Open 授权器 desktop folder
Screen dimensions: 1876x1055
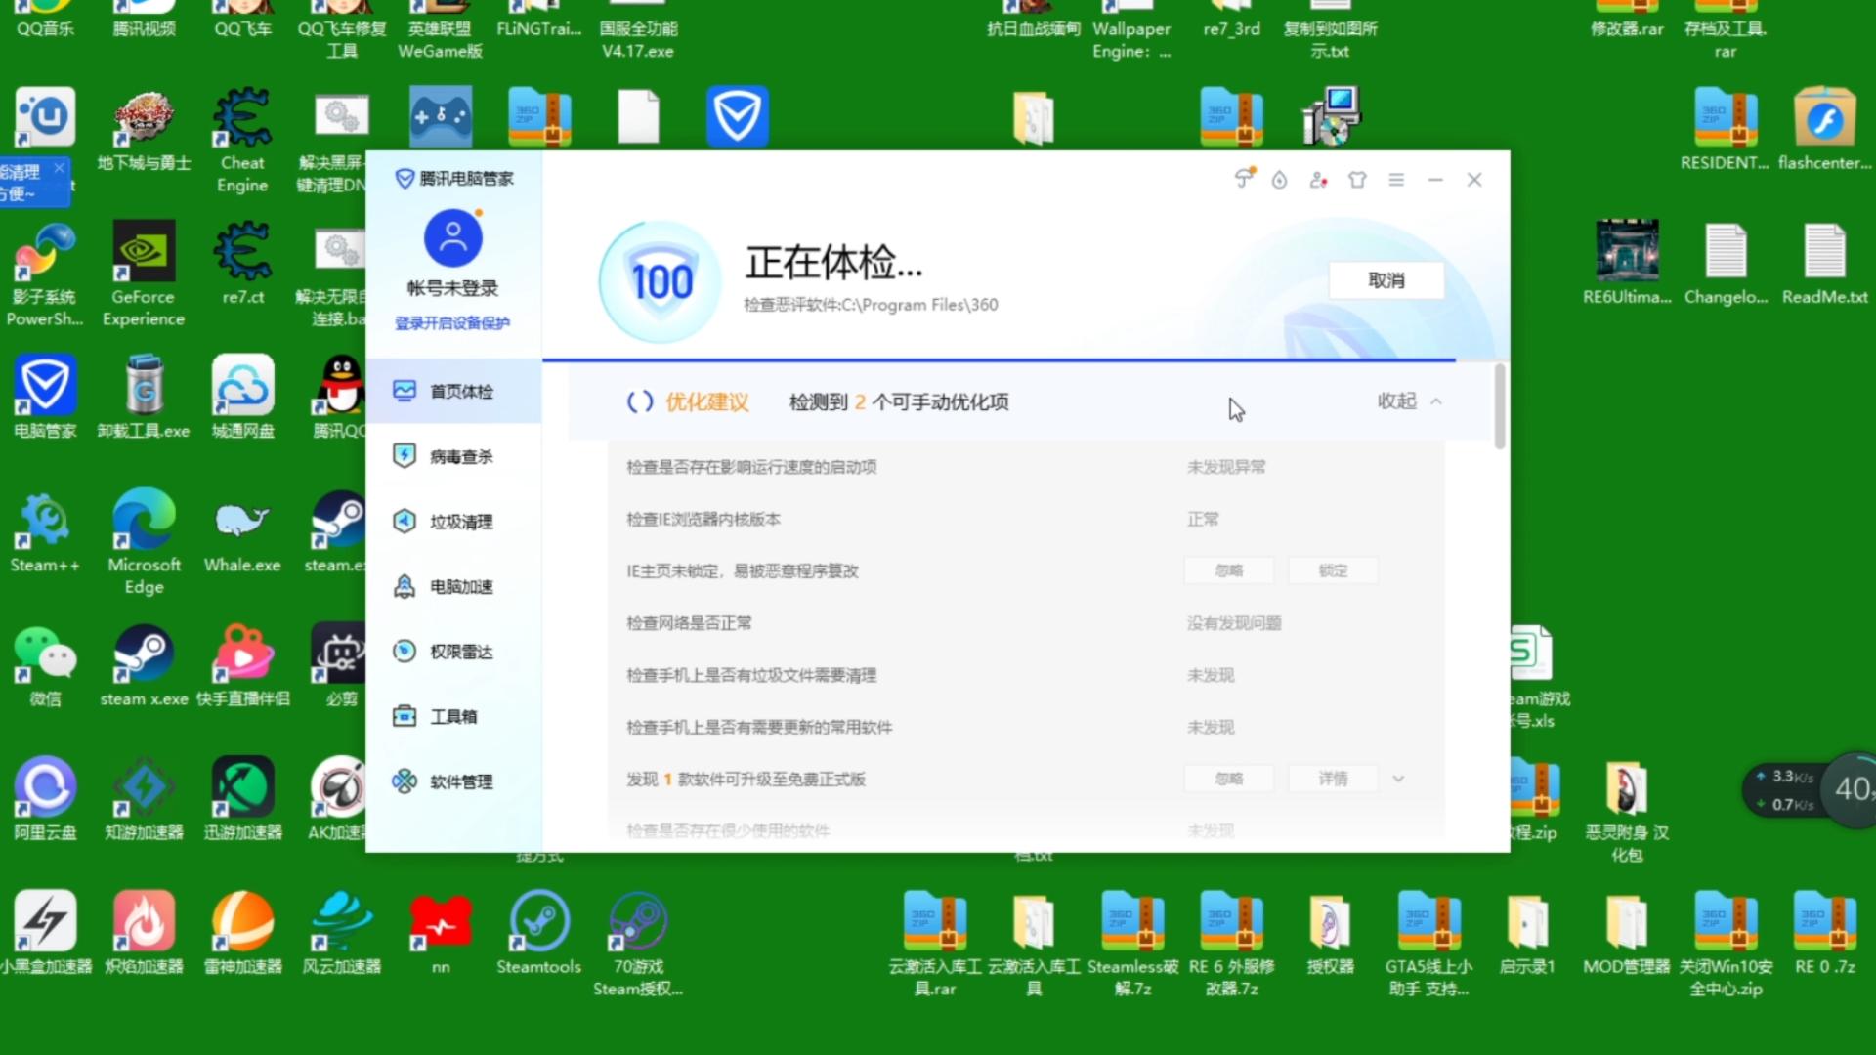point(1330,932)
